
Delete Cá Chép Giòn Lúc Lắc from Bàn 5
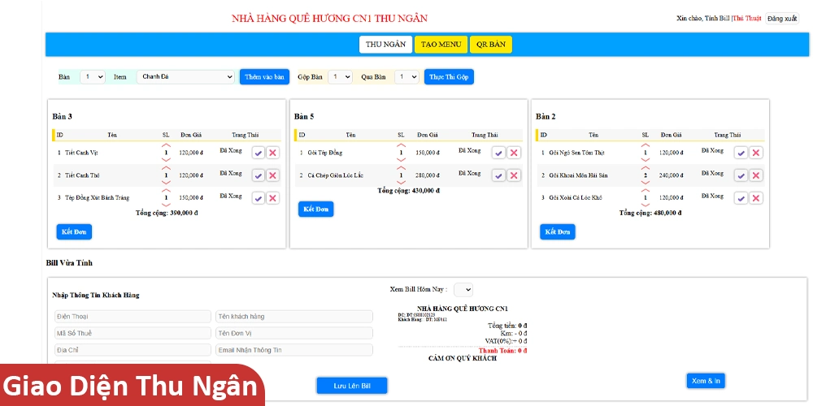click(x=514, y=175)
